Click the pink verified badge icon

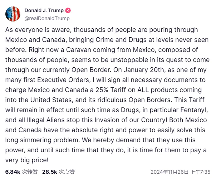(68, 10)
